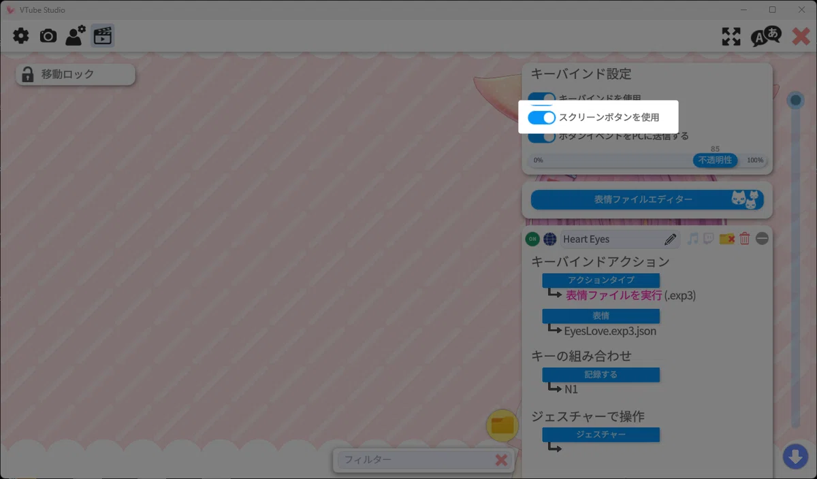Toggle キーバインドを使用 switch

[542, 99]
